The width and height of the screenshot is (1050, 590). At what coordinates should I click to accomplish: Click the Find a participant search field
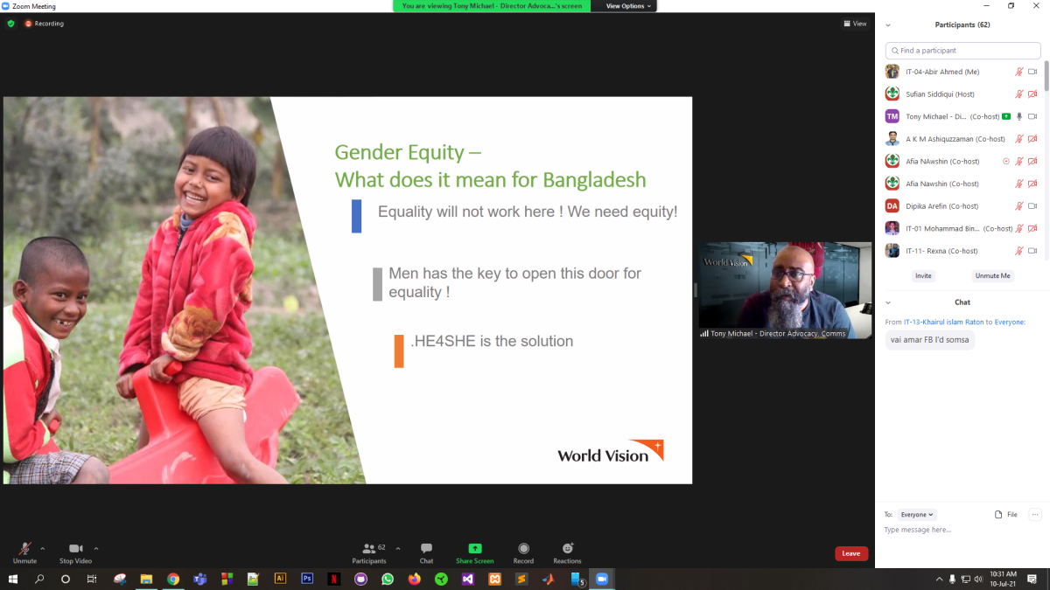click(962, 51)
